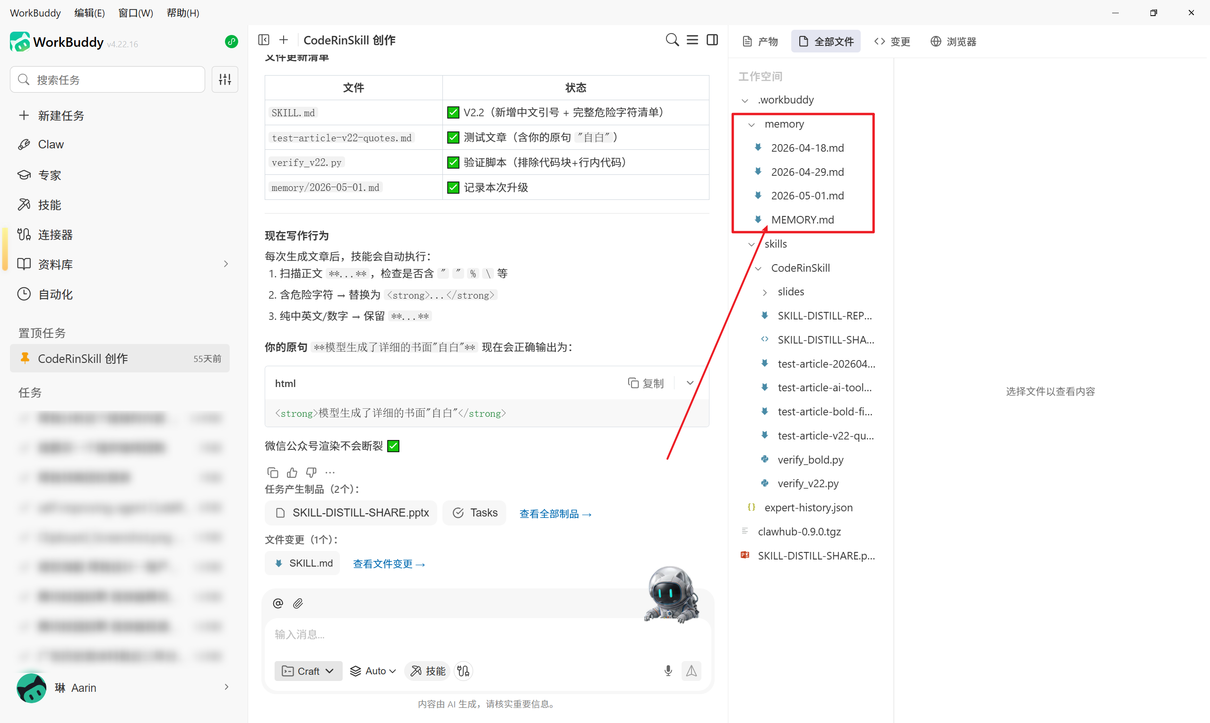Open the 帮助(H) menu
Screen dimensions: 1210x723
click(183, 13)
